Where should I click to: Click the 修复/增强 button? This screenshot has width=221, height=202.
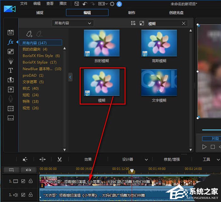tap(172, 159)
